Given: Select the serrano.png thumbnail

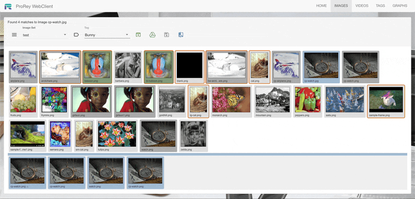Looking at the screenshot, I should pyautogui.click(x=60, y=136).
